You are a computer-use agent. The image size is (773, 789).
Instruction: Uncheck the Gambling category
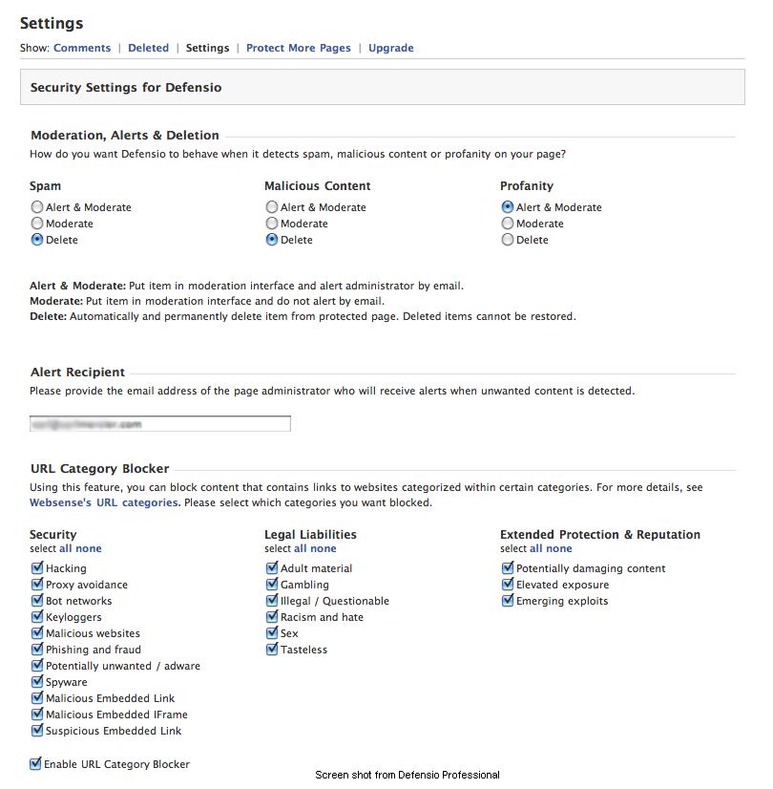pos(272,585)
